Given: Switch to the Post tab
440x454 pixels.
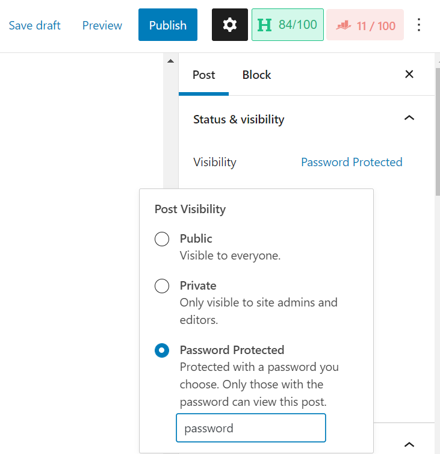Looking at the screenshot, I should point(204,75).
